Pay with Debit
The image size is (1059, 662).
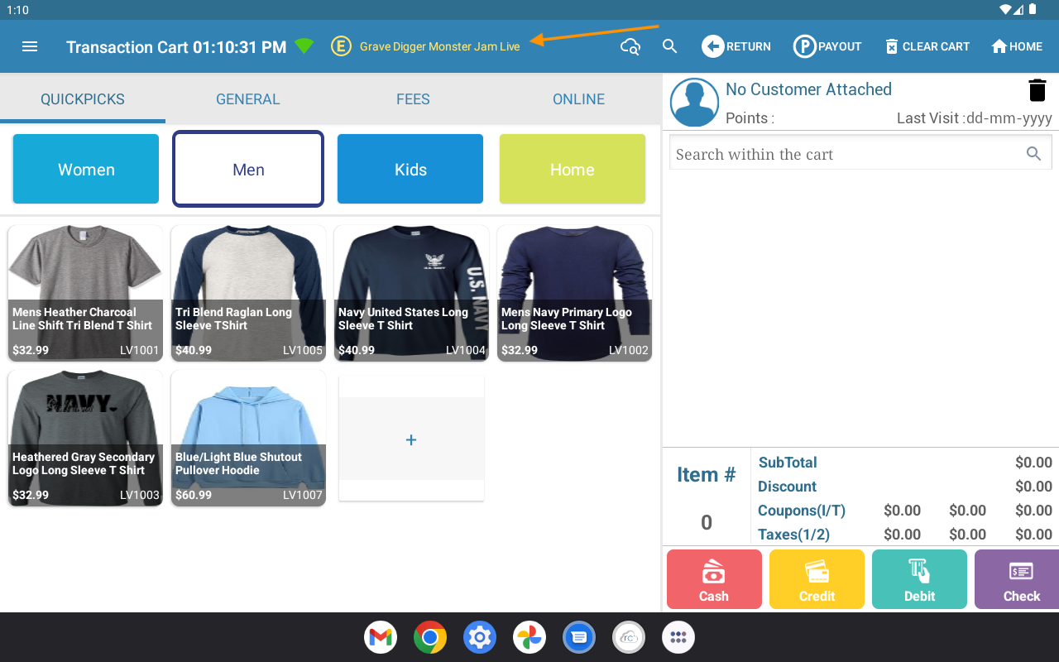tap(919, 579)
